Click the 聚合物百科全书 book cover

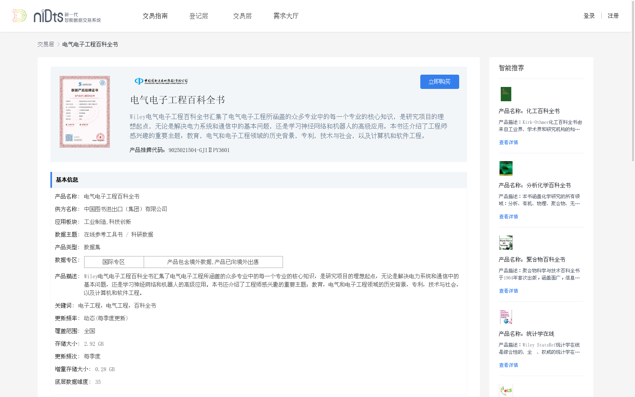506,243
